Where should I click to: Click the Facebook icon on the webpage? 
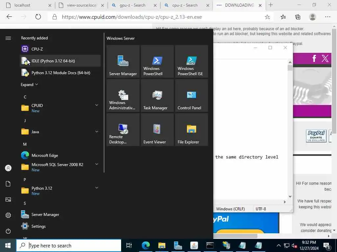click(x=314, y=58)
